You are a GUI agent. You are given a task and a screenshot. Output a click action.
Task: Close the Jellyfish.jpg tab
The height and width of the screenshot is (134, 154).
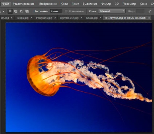[149, 18]
